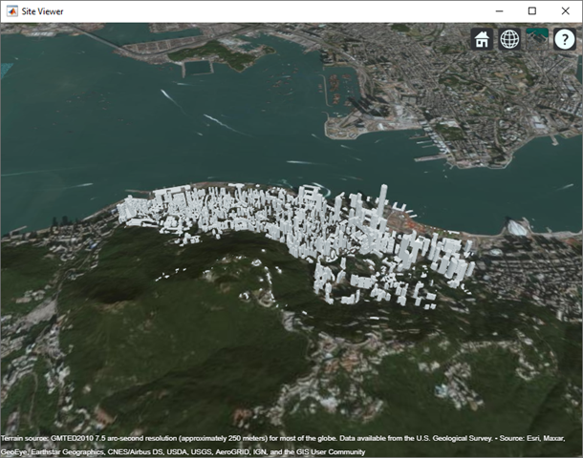Click the 'Site Viewer' window title
Screen dimensions: 583x458
click(42, 11)
